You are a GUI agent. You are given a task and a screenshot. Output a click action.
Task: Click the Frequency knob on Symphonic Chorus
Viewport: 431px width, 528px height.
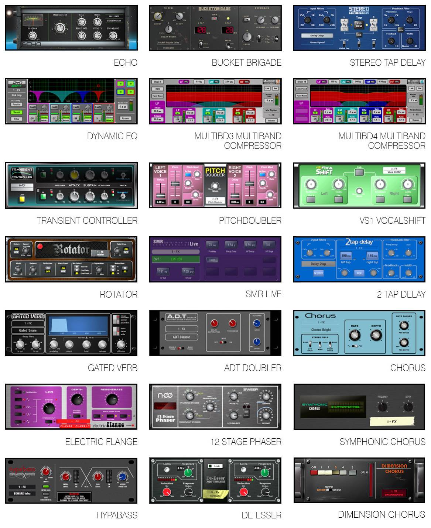point(383,407)
